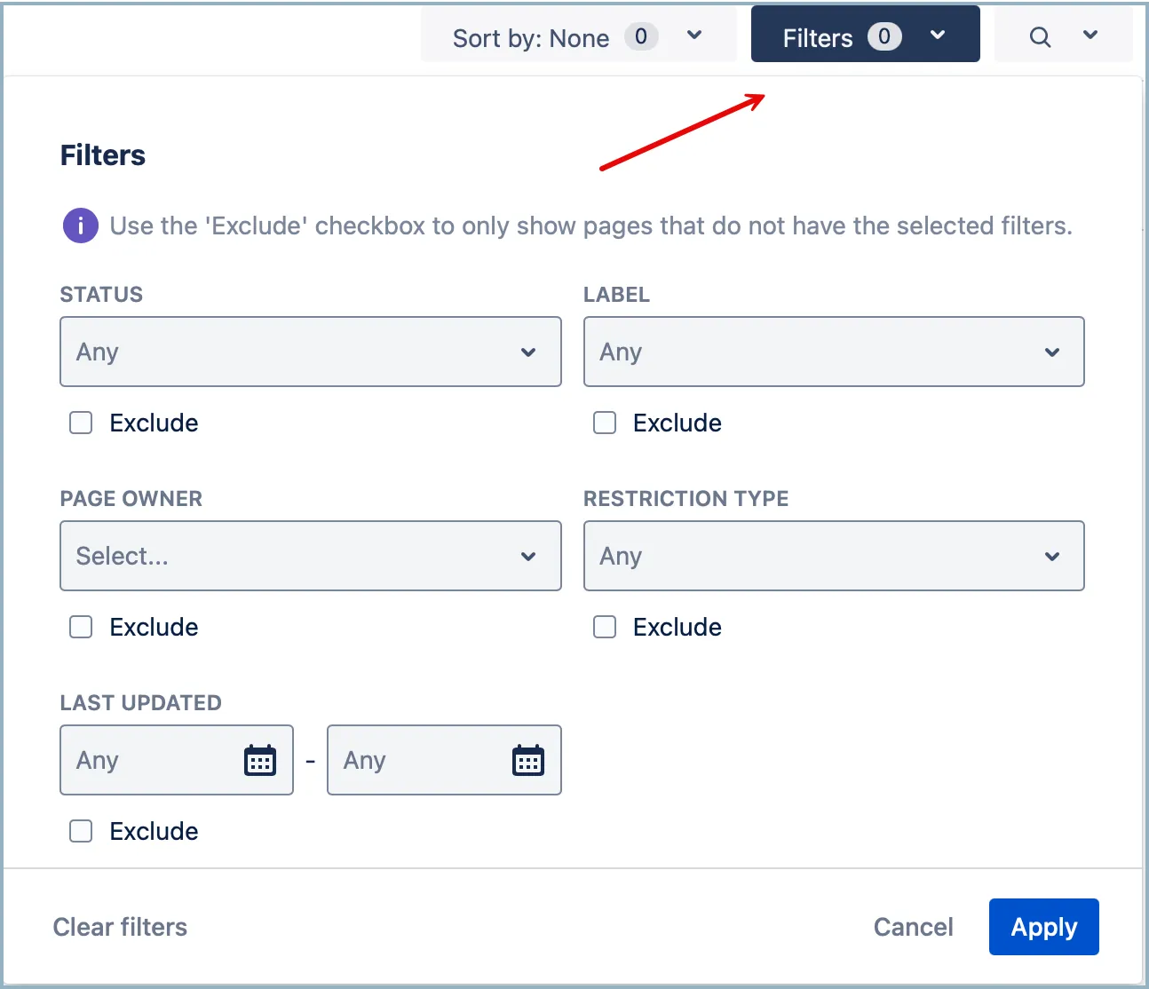Tick Exclude checkbox under Label
This screenshot has width=1149, height=989.
[605, 423]
